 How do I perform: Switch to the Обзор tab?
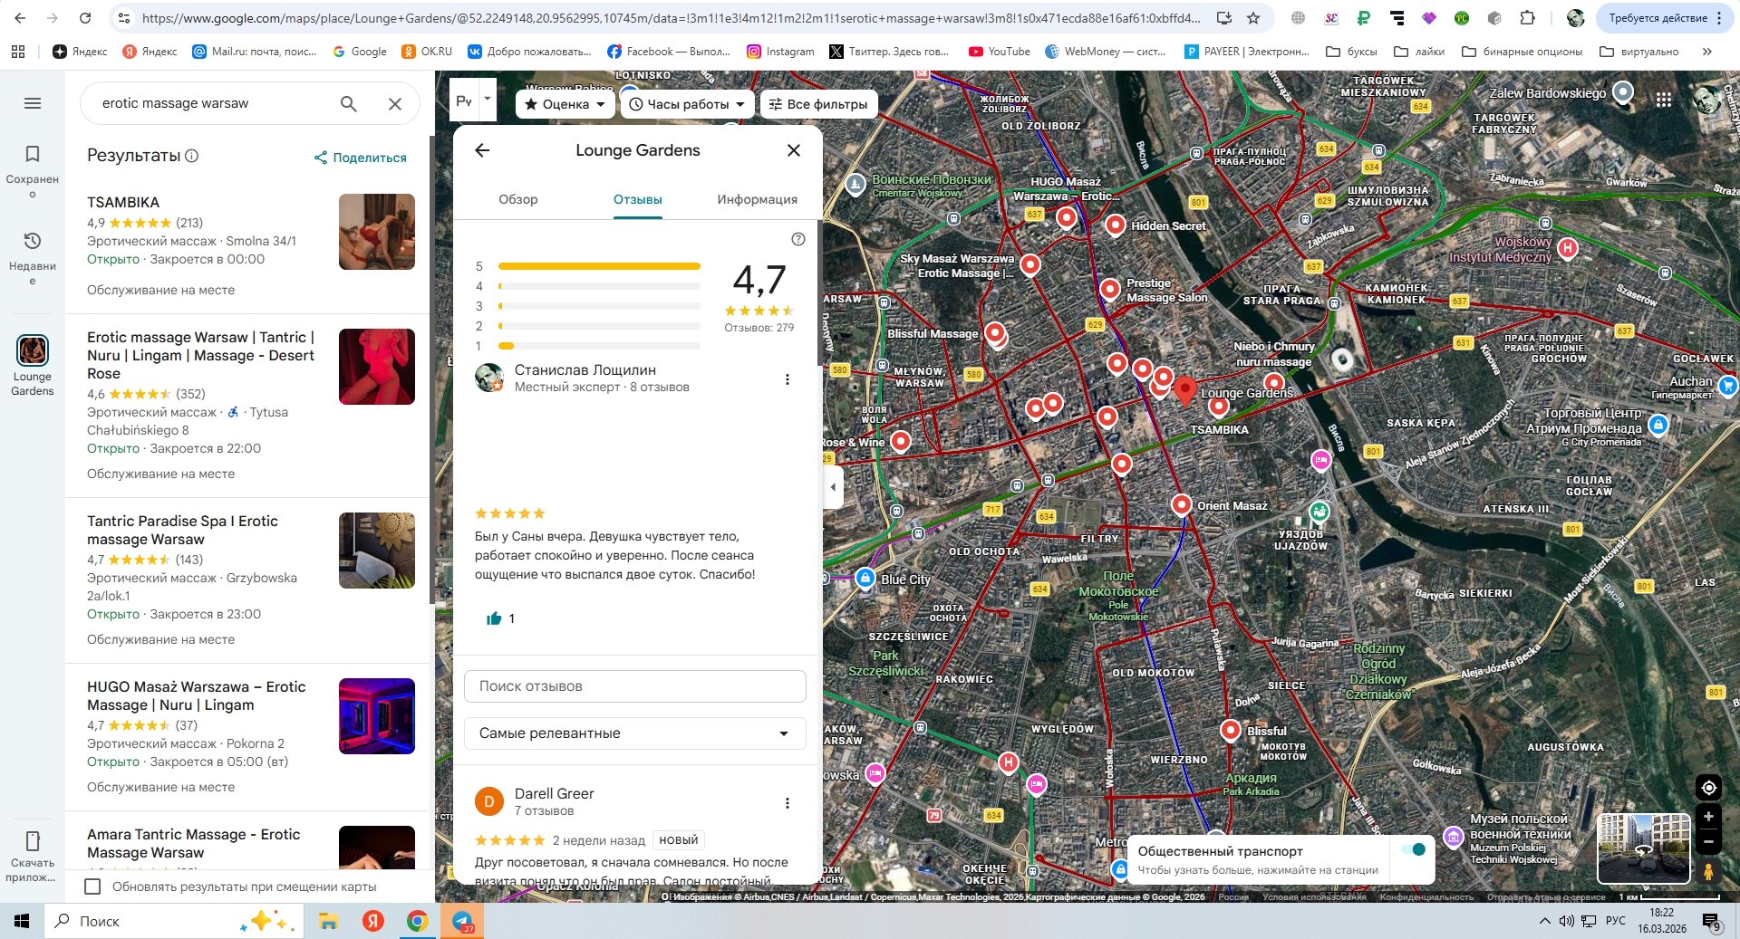518,199
